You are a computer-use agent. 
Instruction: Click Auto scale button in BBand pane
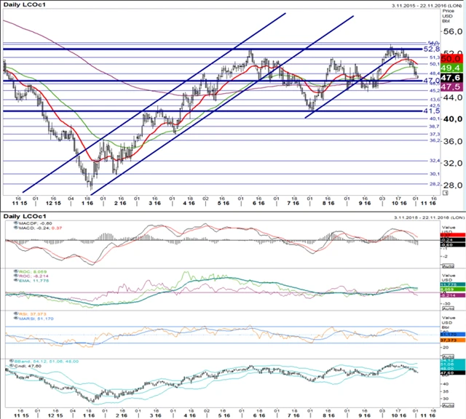pyautogui.click(x=449, y=405)
